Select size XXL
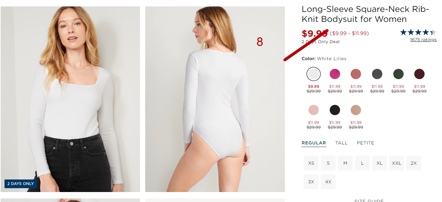The width and height of the screenshot is (442, 202). (397, 163)
